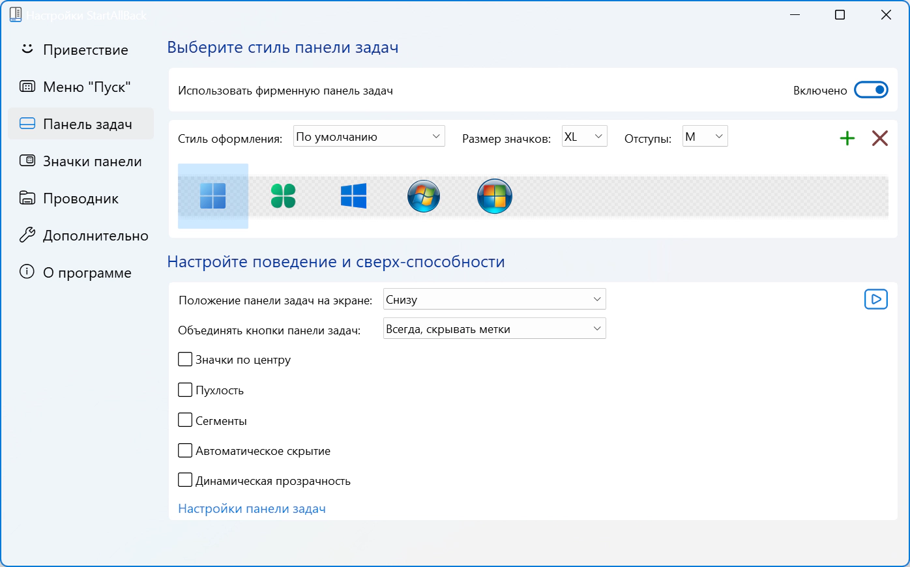The width and height of the screenshot is (910, 567).
Task: Open the Настройки панели задач link
Action: click(x=252, y=508)
